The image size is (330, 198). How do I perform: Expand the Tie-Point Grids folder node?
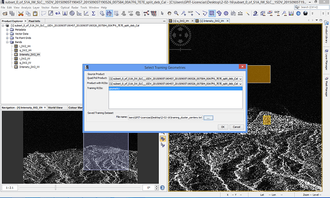click(7, 38)
